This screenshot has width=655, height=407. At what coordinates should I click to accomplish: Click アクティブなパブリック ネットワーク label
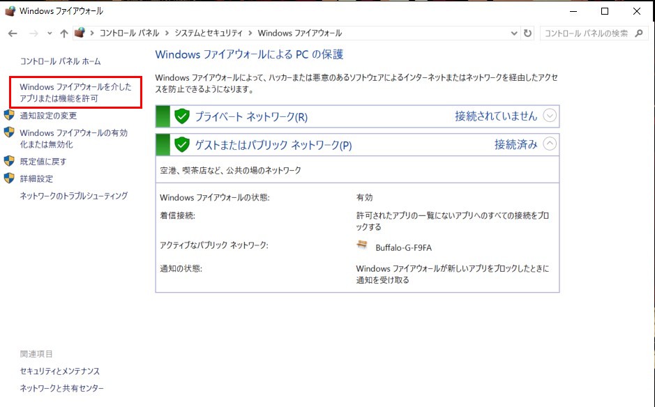click(x=214, y=245)
